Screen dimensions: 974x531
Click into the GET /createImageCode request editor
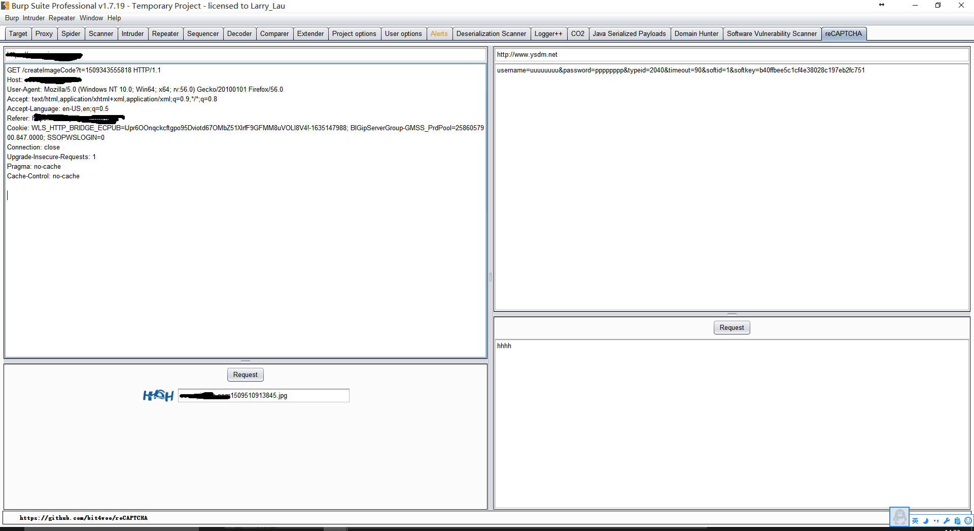pyautogui.click(x=246, y=211)
